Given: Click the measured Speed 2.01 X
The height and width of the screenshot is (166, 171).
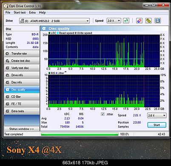Looking at the screenshot, I should (x=137, y=115).
